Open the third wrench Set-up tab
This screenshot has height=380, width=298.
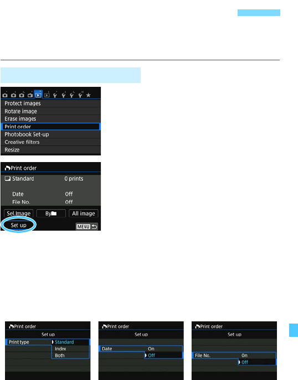72,95
